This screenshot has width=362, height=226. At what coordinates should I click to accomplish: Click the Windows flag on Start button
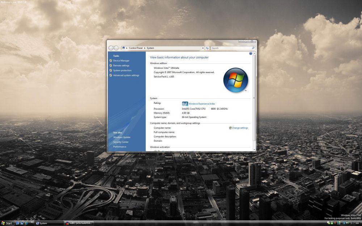tap(3, 223)
